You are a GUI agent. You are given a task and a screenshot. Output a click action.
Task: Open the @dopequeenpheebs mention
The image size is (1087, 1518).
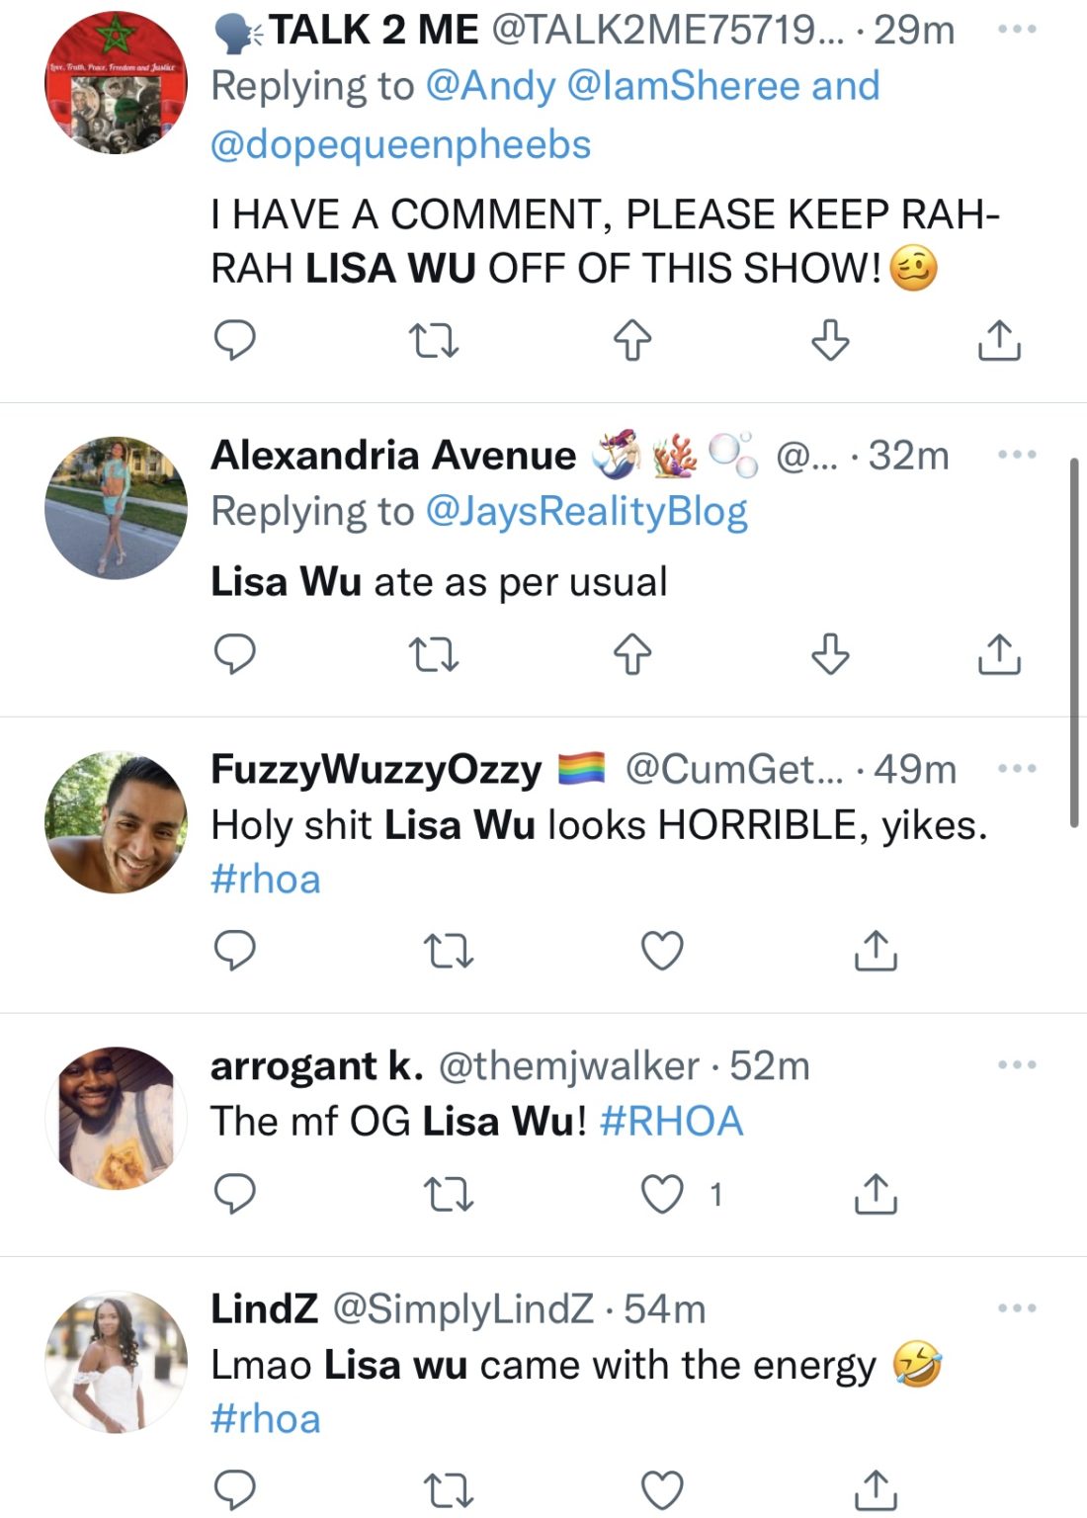[x=402, y=143]
